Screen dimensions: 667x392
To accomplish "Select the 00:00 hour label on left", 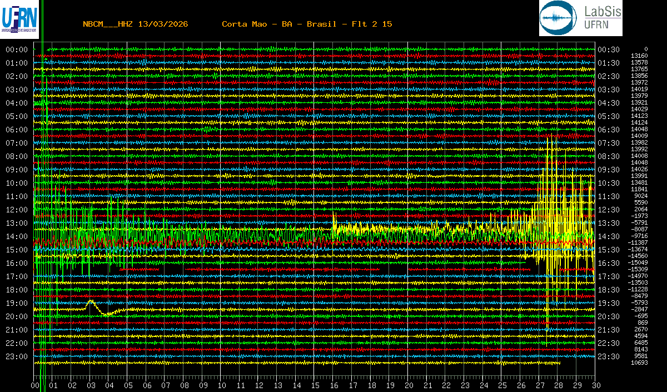I will click(x=17, y=49).
